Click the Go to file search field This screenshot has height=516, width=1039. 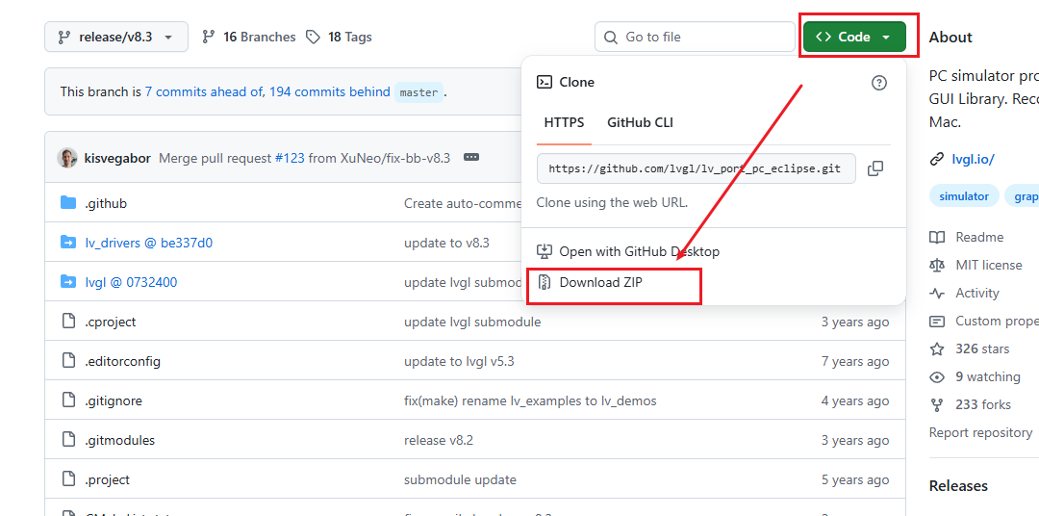tap(695, 38)
